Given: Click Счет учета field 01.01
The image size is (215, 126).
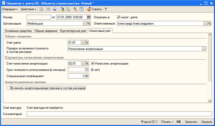Looking at the screenshot, I should pyautogui.click(x=75, y=43).
